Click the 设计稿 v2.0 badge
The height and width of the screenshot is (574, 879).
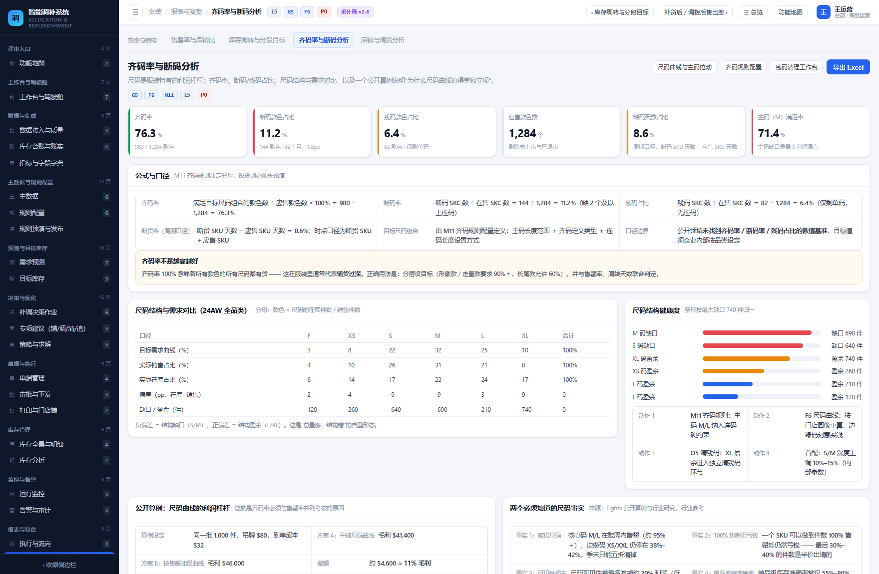point(355,12)
